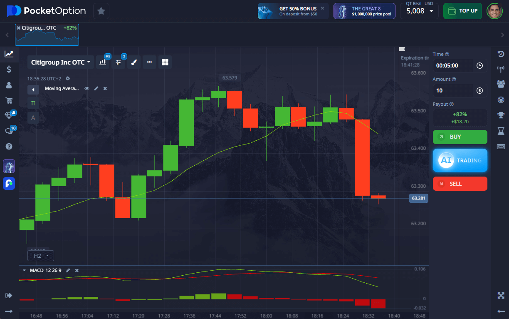The width and height of the screenshot is (509, 319).
Task: Click the trade Amount input field
Action: click(x=453, y=90)
